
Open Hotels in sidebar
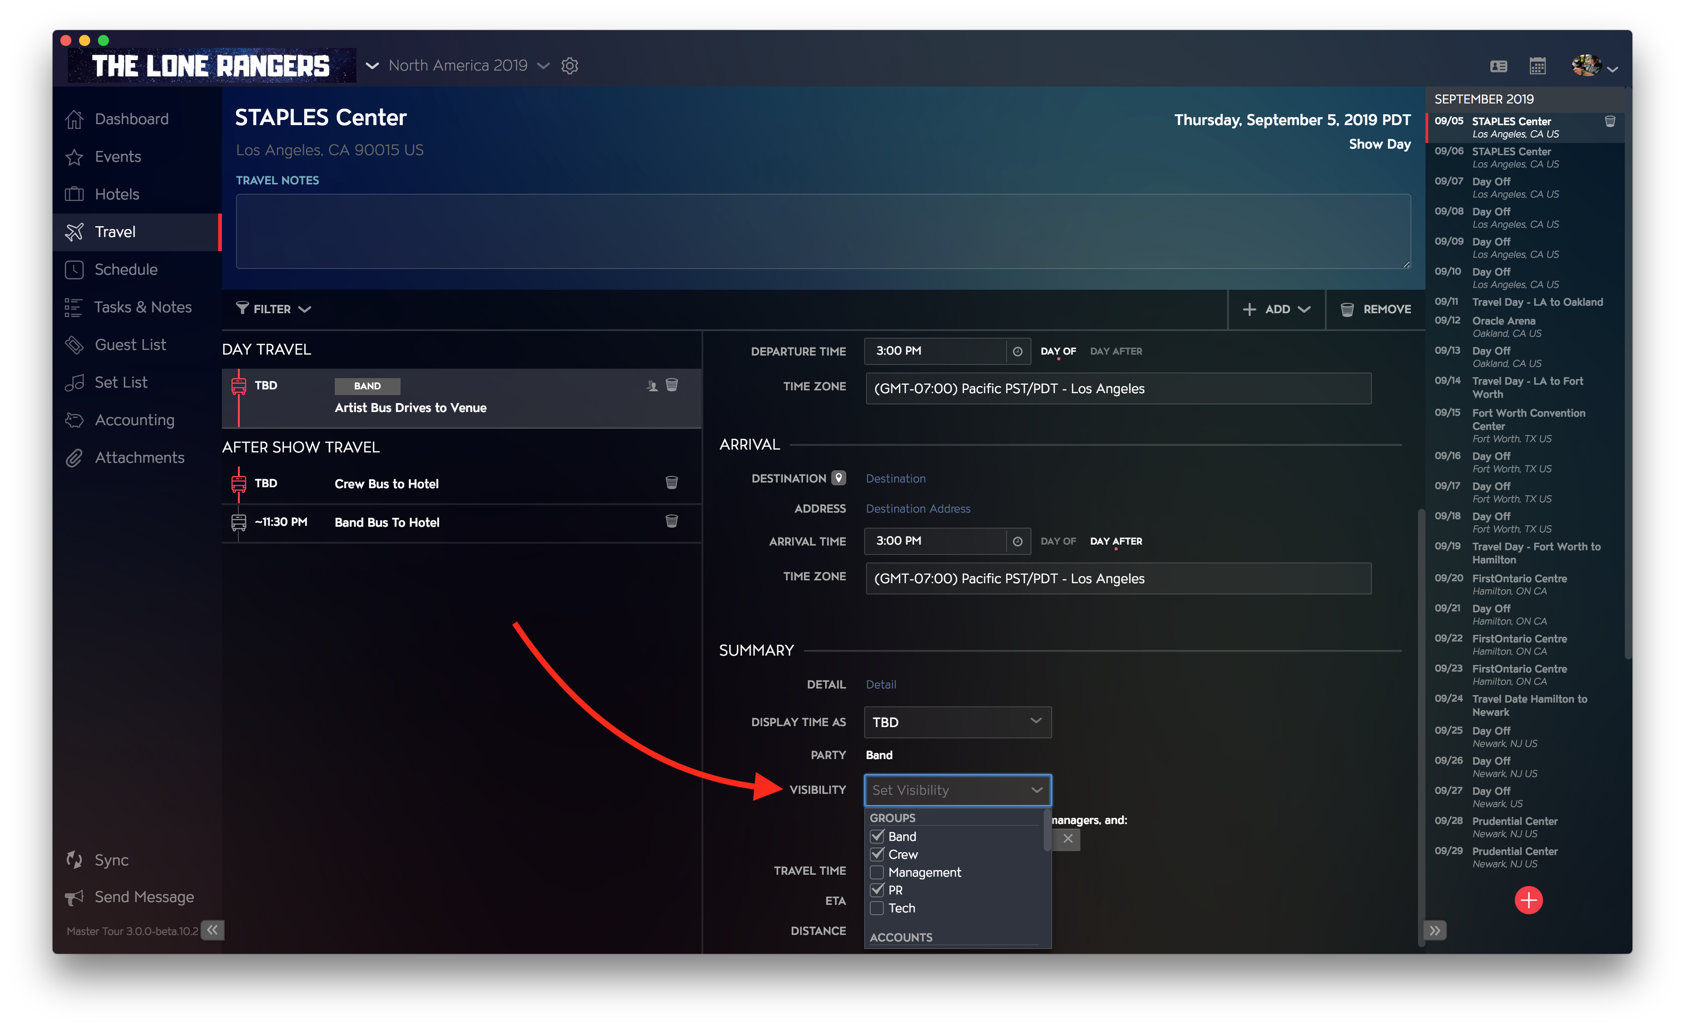pyautogui.click(x=137, y=194)
